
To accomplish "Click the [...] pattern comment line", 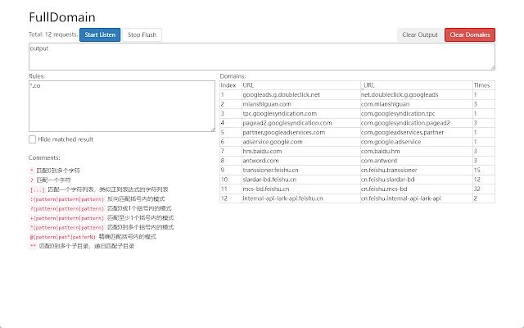I will 99,189.
